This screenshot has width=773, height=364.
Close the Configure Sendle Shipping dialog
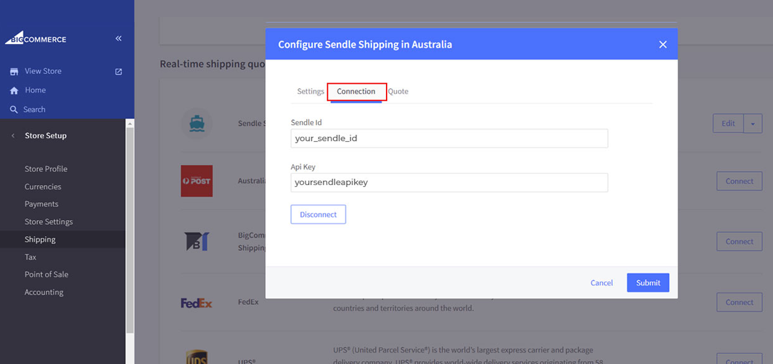662,45
